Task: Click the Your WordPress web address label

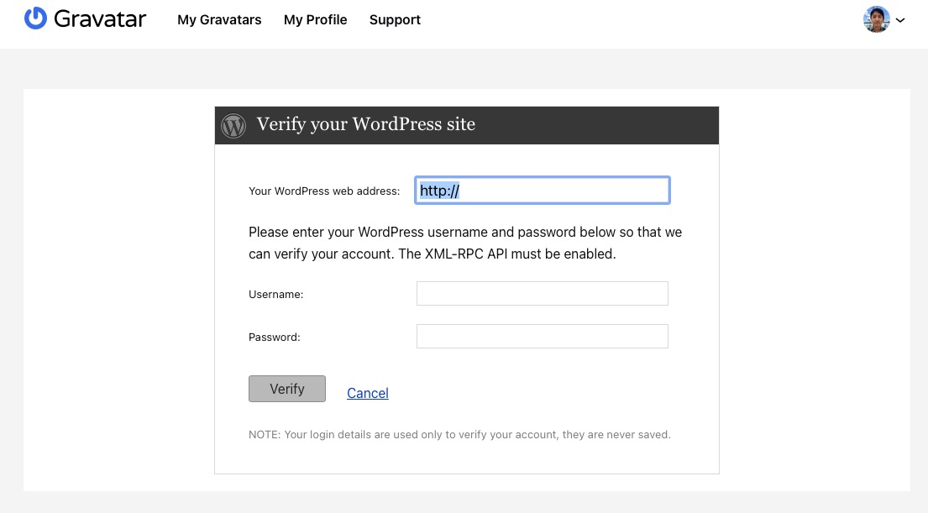Action: [x=324, y=191]
